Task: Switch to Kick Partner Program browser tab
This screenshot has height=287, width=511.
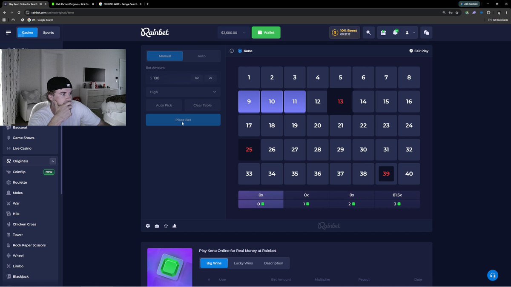Action: coord(72,4)
